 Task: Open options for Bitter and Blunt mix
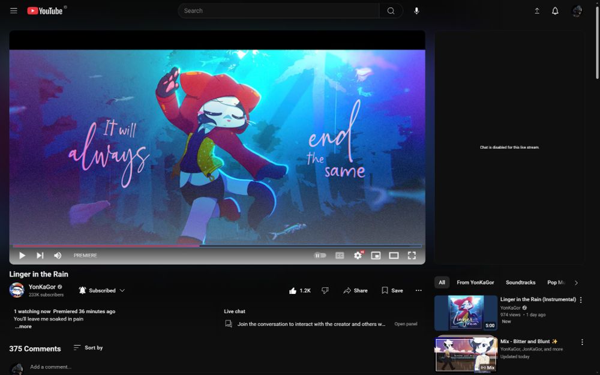[582, 342]
